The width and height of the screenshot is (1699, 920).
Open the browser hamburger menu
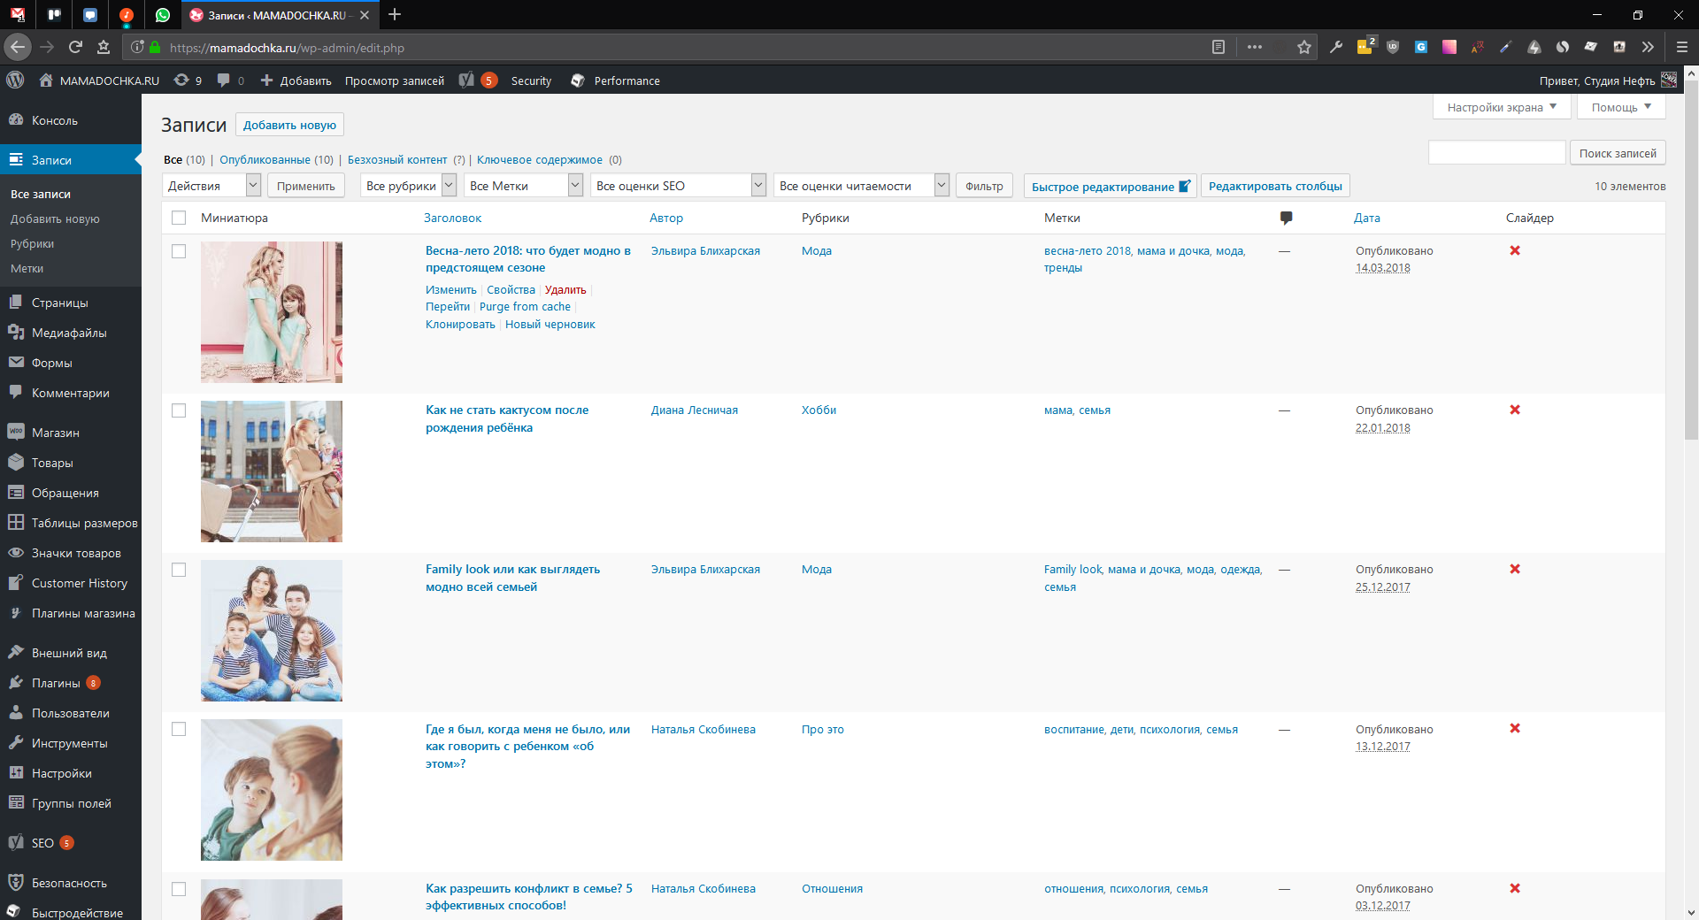pyautogui.click(x=1681, y=48)
